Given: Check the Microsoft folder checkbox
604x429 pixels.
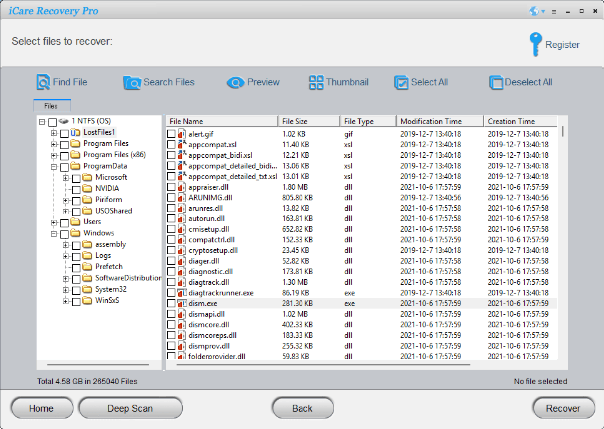Looking at the screenshot, I should 76,178.
